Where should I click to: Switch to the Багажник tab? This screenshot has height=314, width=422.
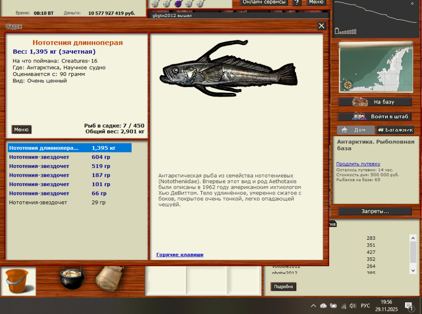395,130
